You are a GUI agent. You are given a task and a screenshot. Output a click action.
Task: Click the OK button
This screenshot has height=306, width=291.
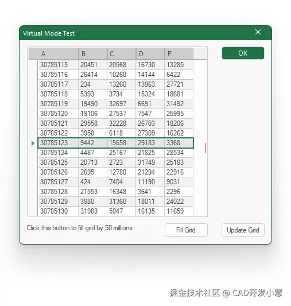pyautogui.click(x=243, y=53)
